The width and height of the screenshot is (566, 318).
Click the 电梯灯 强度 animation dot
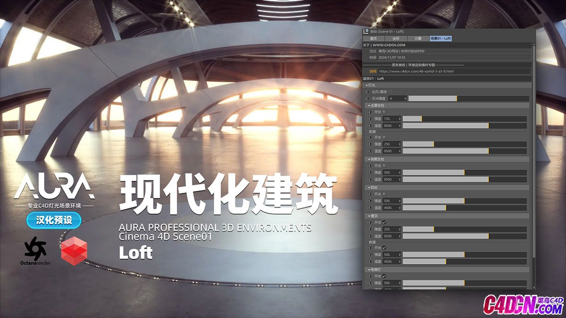pos(371,283)
